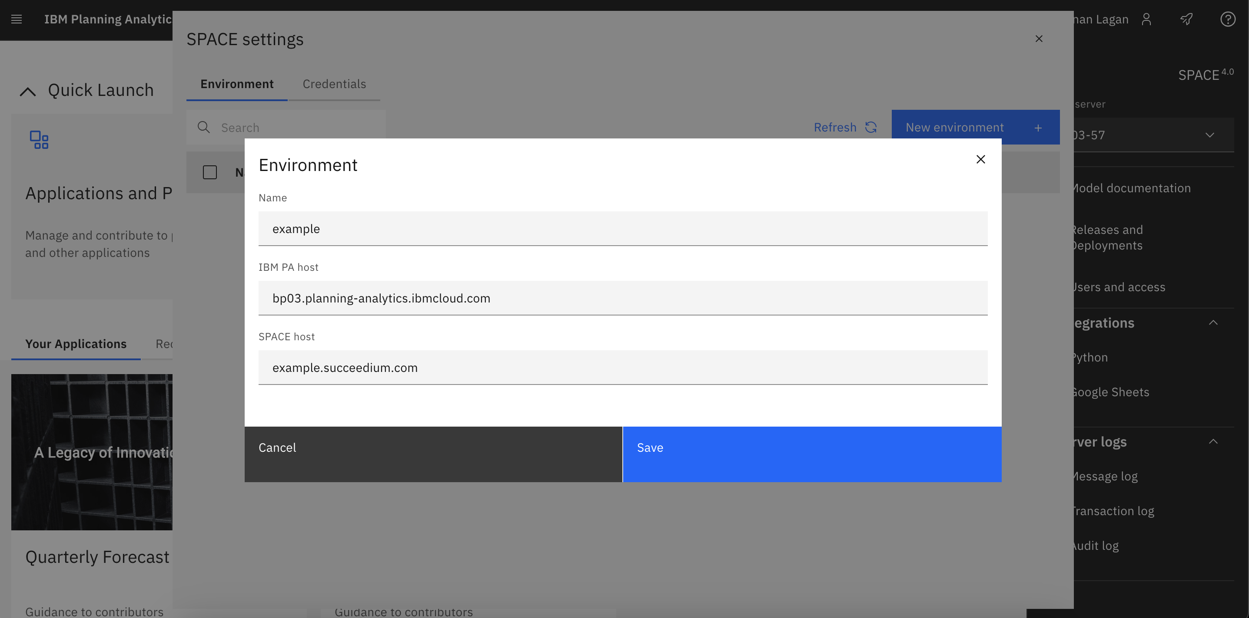Open the help question mark icon
The image size is (1249, 618).
pos(1228,20)
